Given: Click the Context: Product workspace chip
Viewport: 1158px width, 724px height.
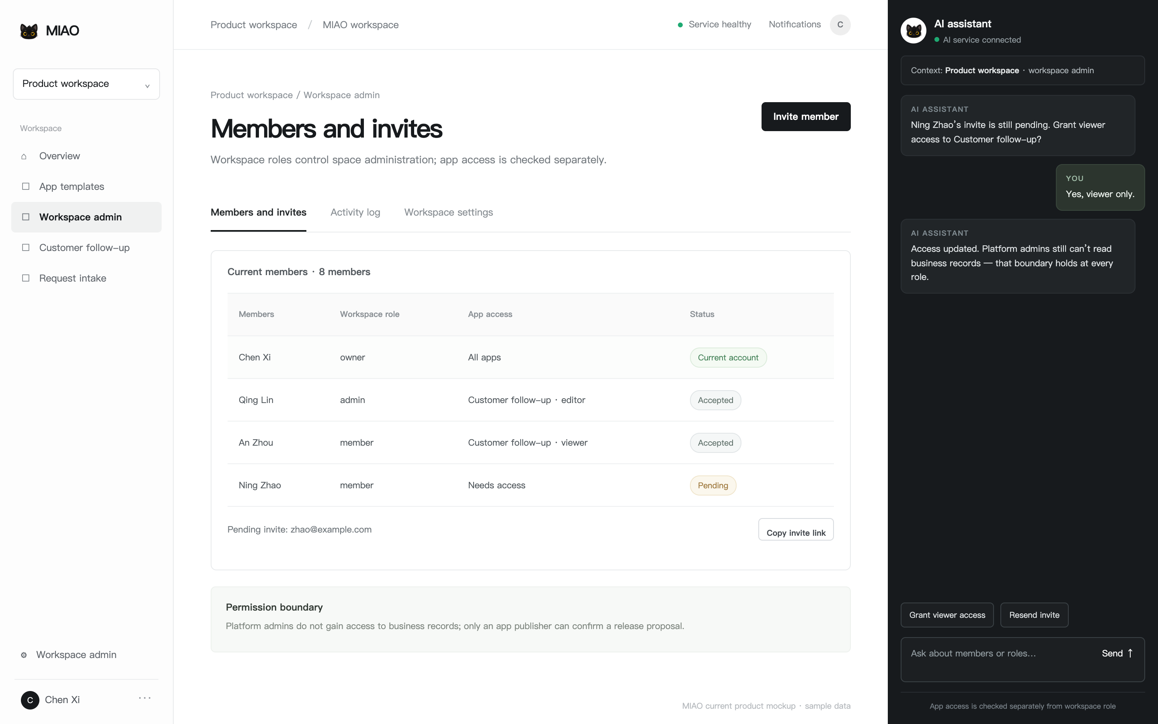Looking at the screenshot, I should tap(1022, 71).
